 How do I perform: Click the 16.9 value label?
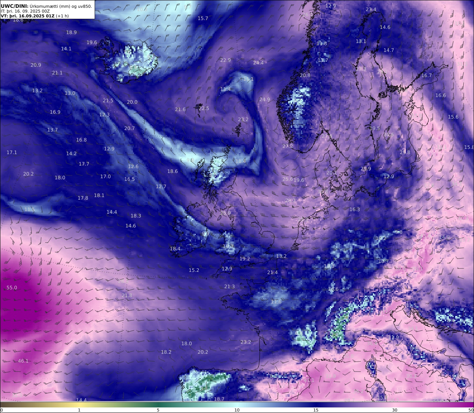tap(55, 112)
